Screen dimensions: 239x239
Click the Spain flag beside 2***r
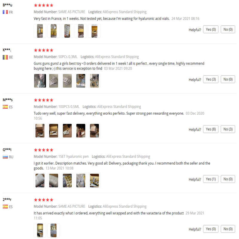pos(5,207)
